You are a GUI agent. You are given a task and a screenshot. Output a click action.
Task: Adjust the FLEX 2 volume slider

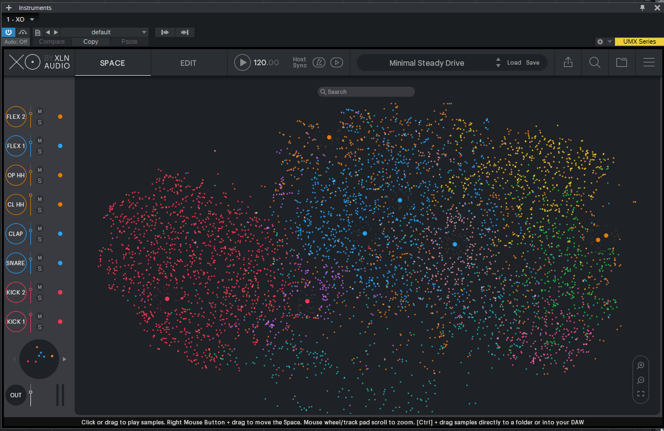(31, 117)
